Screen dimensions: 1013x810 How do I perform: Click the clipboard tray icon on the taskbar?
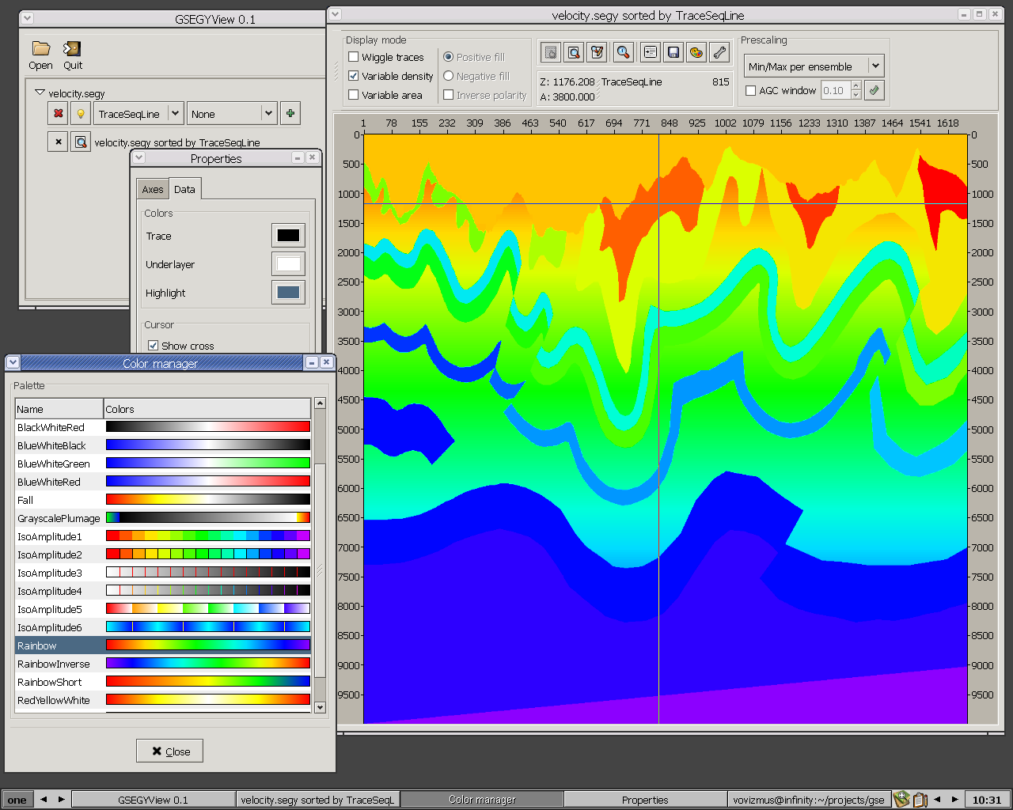click(x=920, y=800)
